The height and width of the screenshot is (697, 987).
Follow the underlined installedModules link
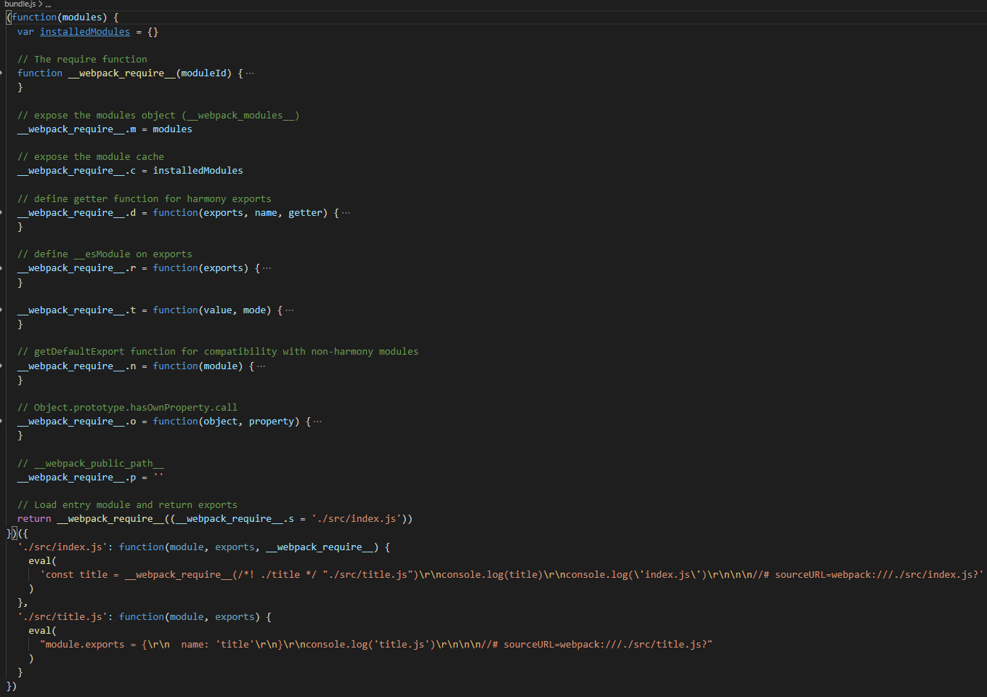(85, 32)
